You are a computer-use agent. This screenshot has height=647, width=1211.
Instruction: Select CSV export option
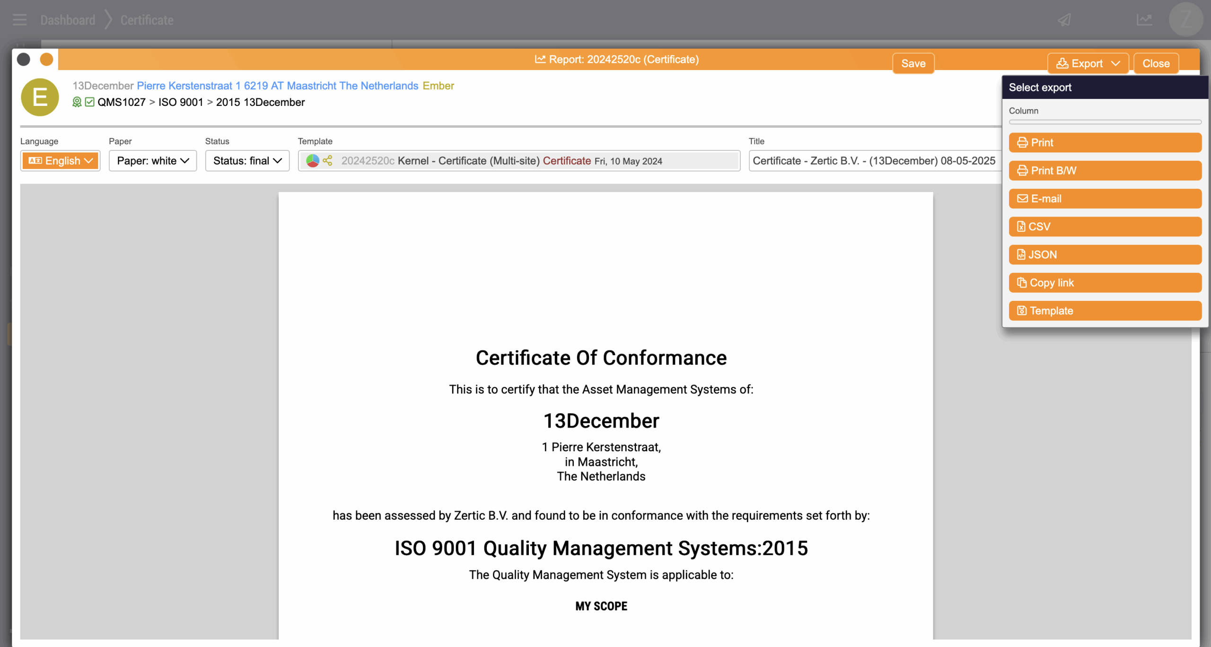(1105, 227)
